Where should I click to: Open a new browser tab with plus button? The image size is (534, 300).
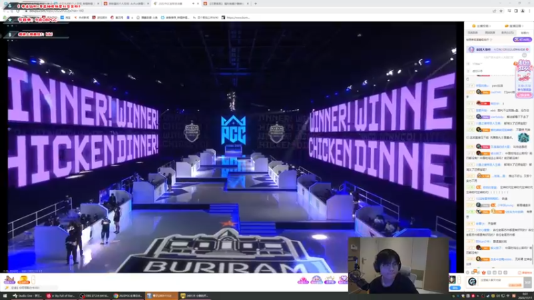256,4
